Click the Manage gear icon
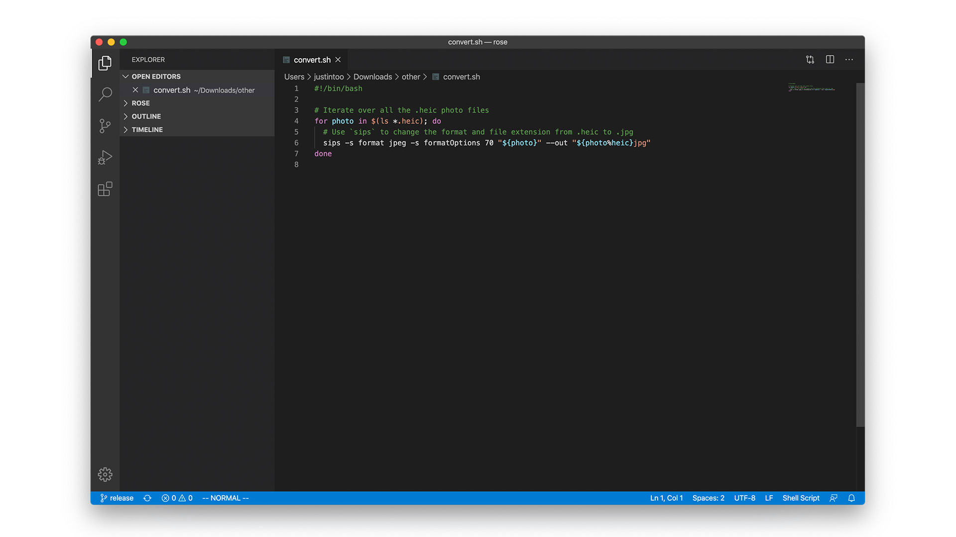The height and width of the screenshot is (537, 956). pyautogui.click(x=105, y=474)
